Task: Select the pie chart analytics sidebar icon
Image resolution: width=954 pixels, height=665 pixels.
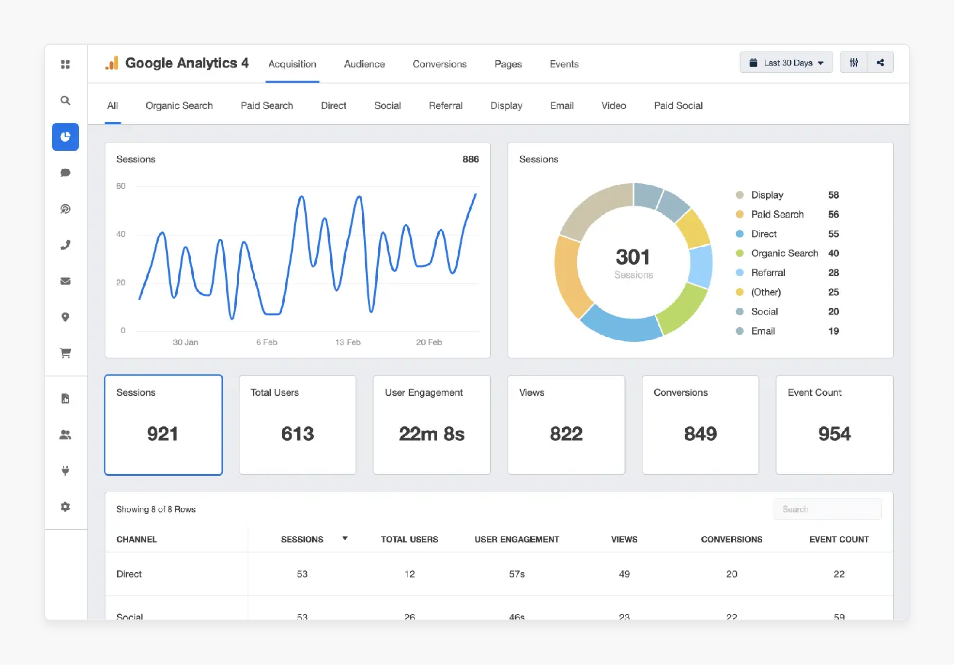Action: point(65,137)
